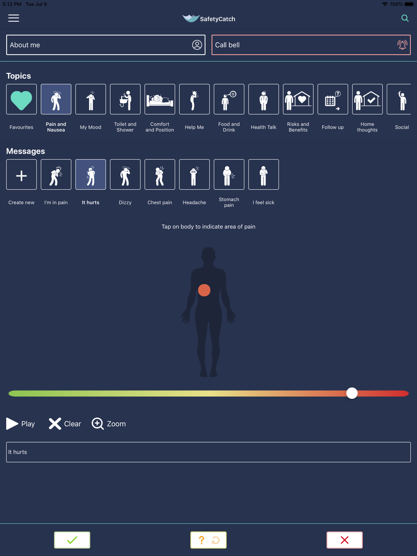Tap the yellow question repeat button
Viewport: 417px width, 556px height.
coord(208,540)
